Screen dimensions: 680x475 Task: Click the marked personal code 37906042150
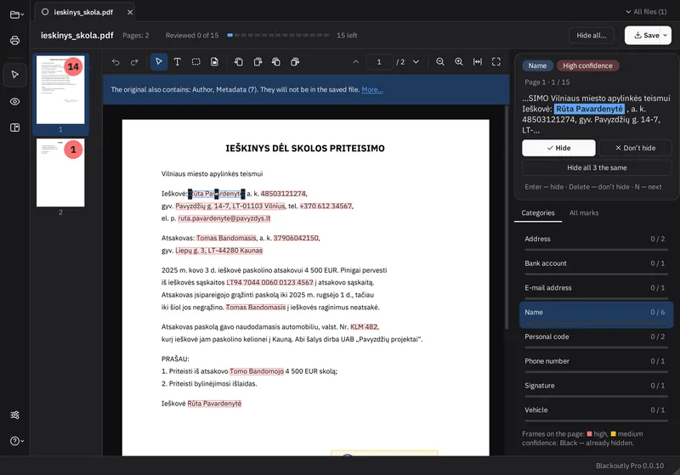[296, 238]
